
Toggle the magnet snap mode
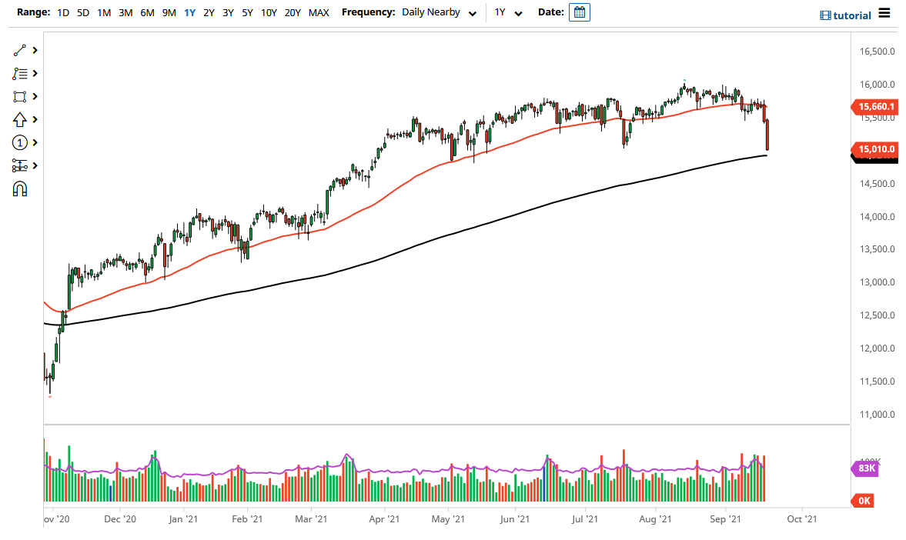click(x=20, y=188)
